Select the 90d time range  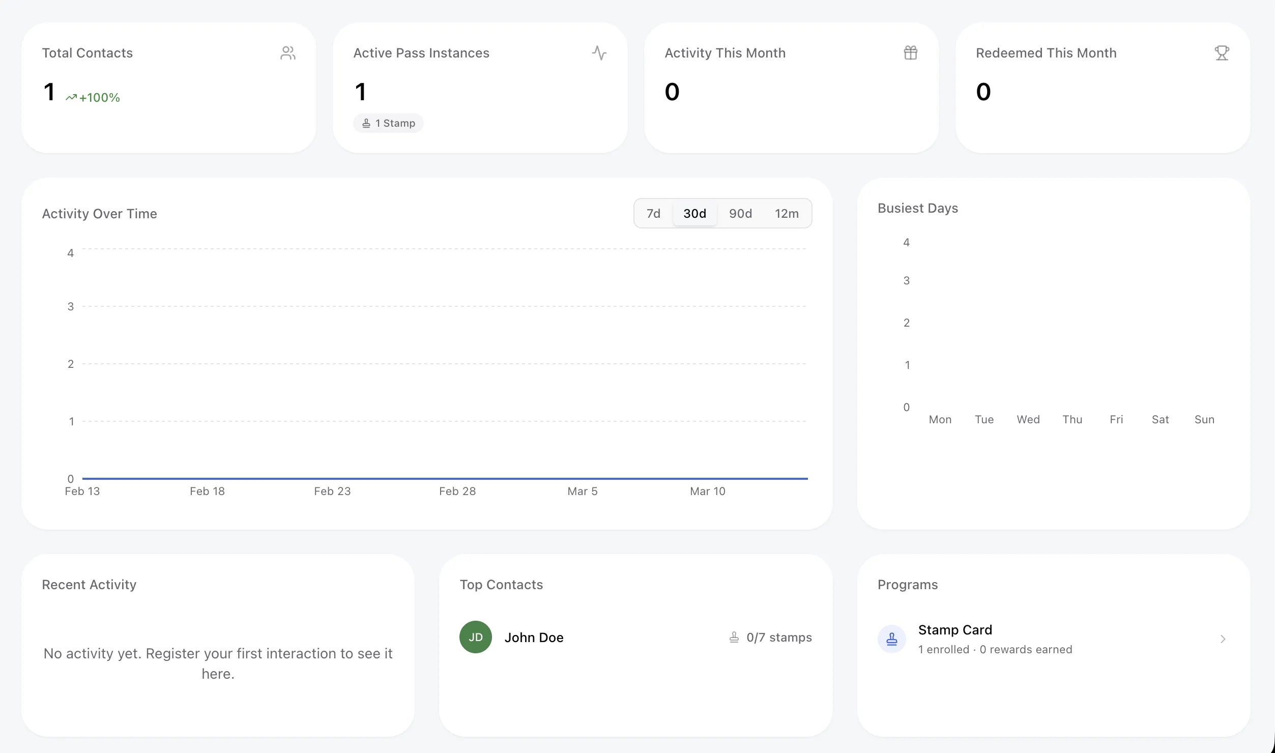[x=740, y=213]
